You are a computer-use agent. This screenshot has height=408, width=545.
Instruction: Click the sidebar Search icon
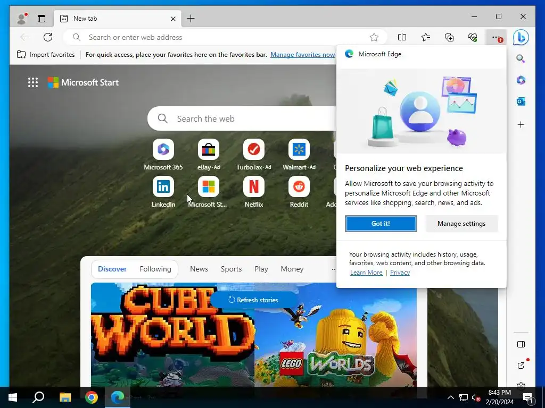coord(521,58)
